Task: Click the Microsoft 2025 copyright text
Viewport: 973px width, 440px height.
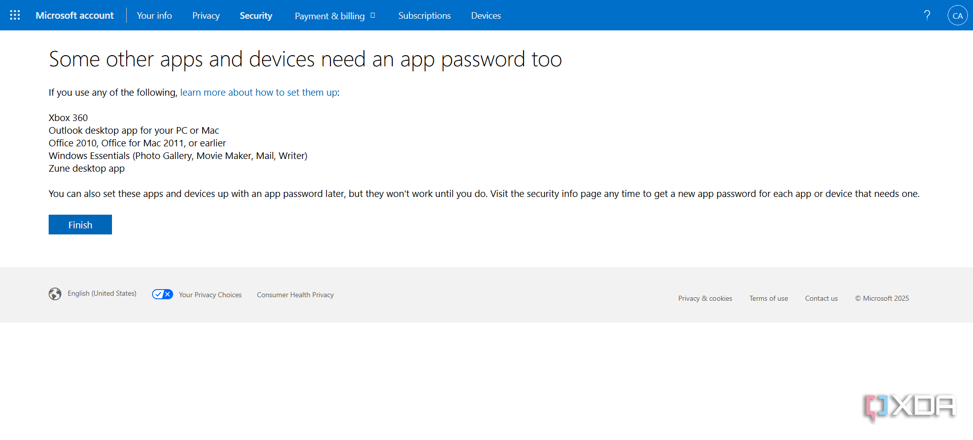Action: click(x=882, y=298)
